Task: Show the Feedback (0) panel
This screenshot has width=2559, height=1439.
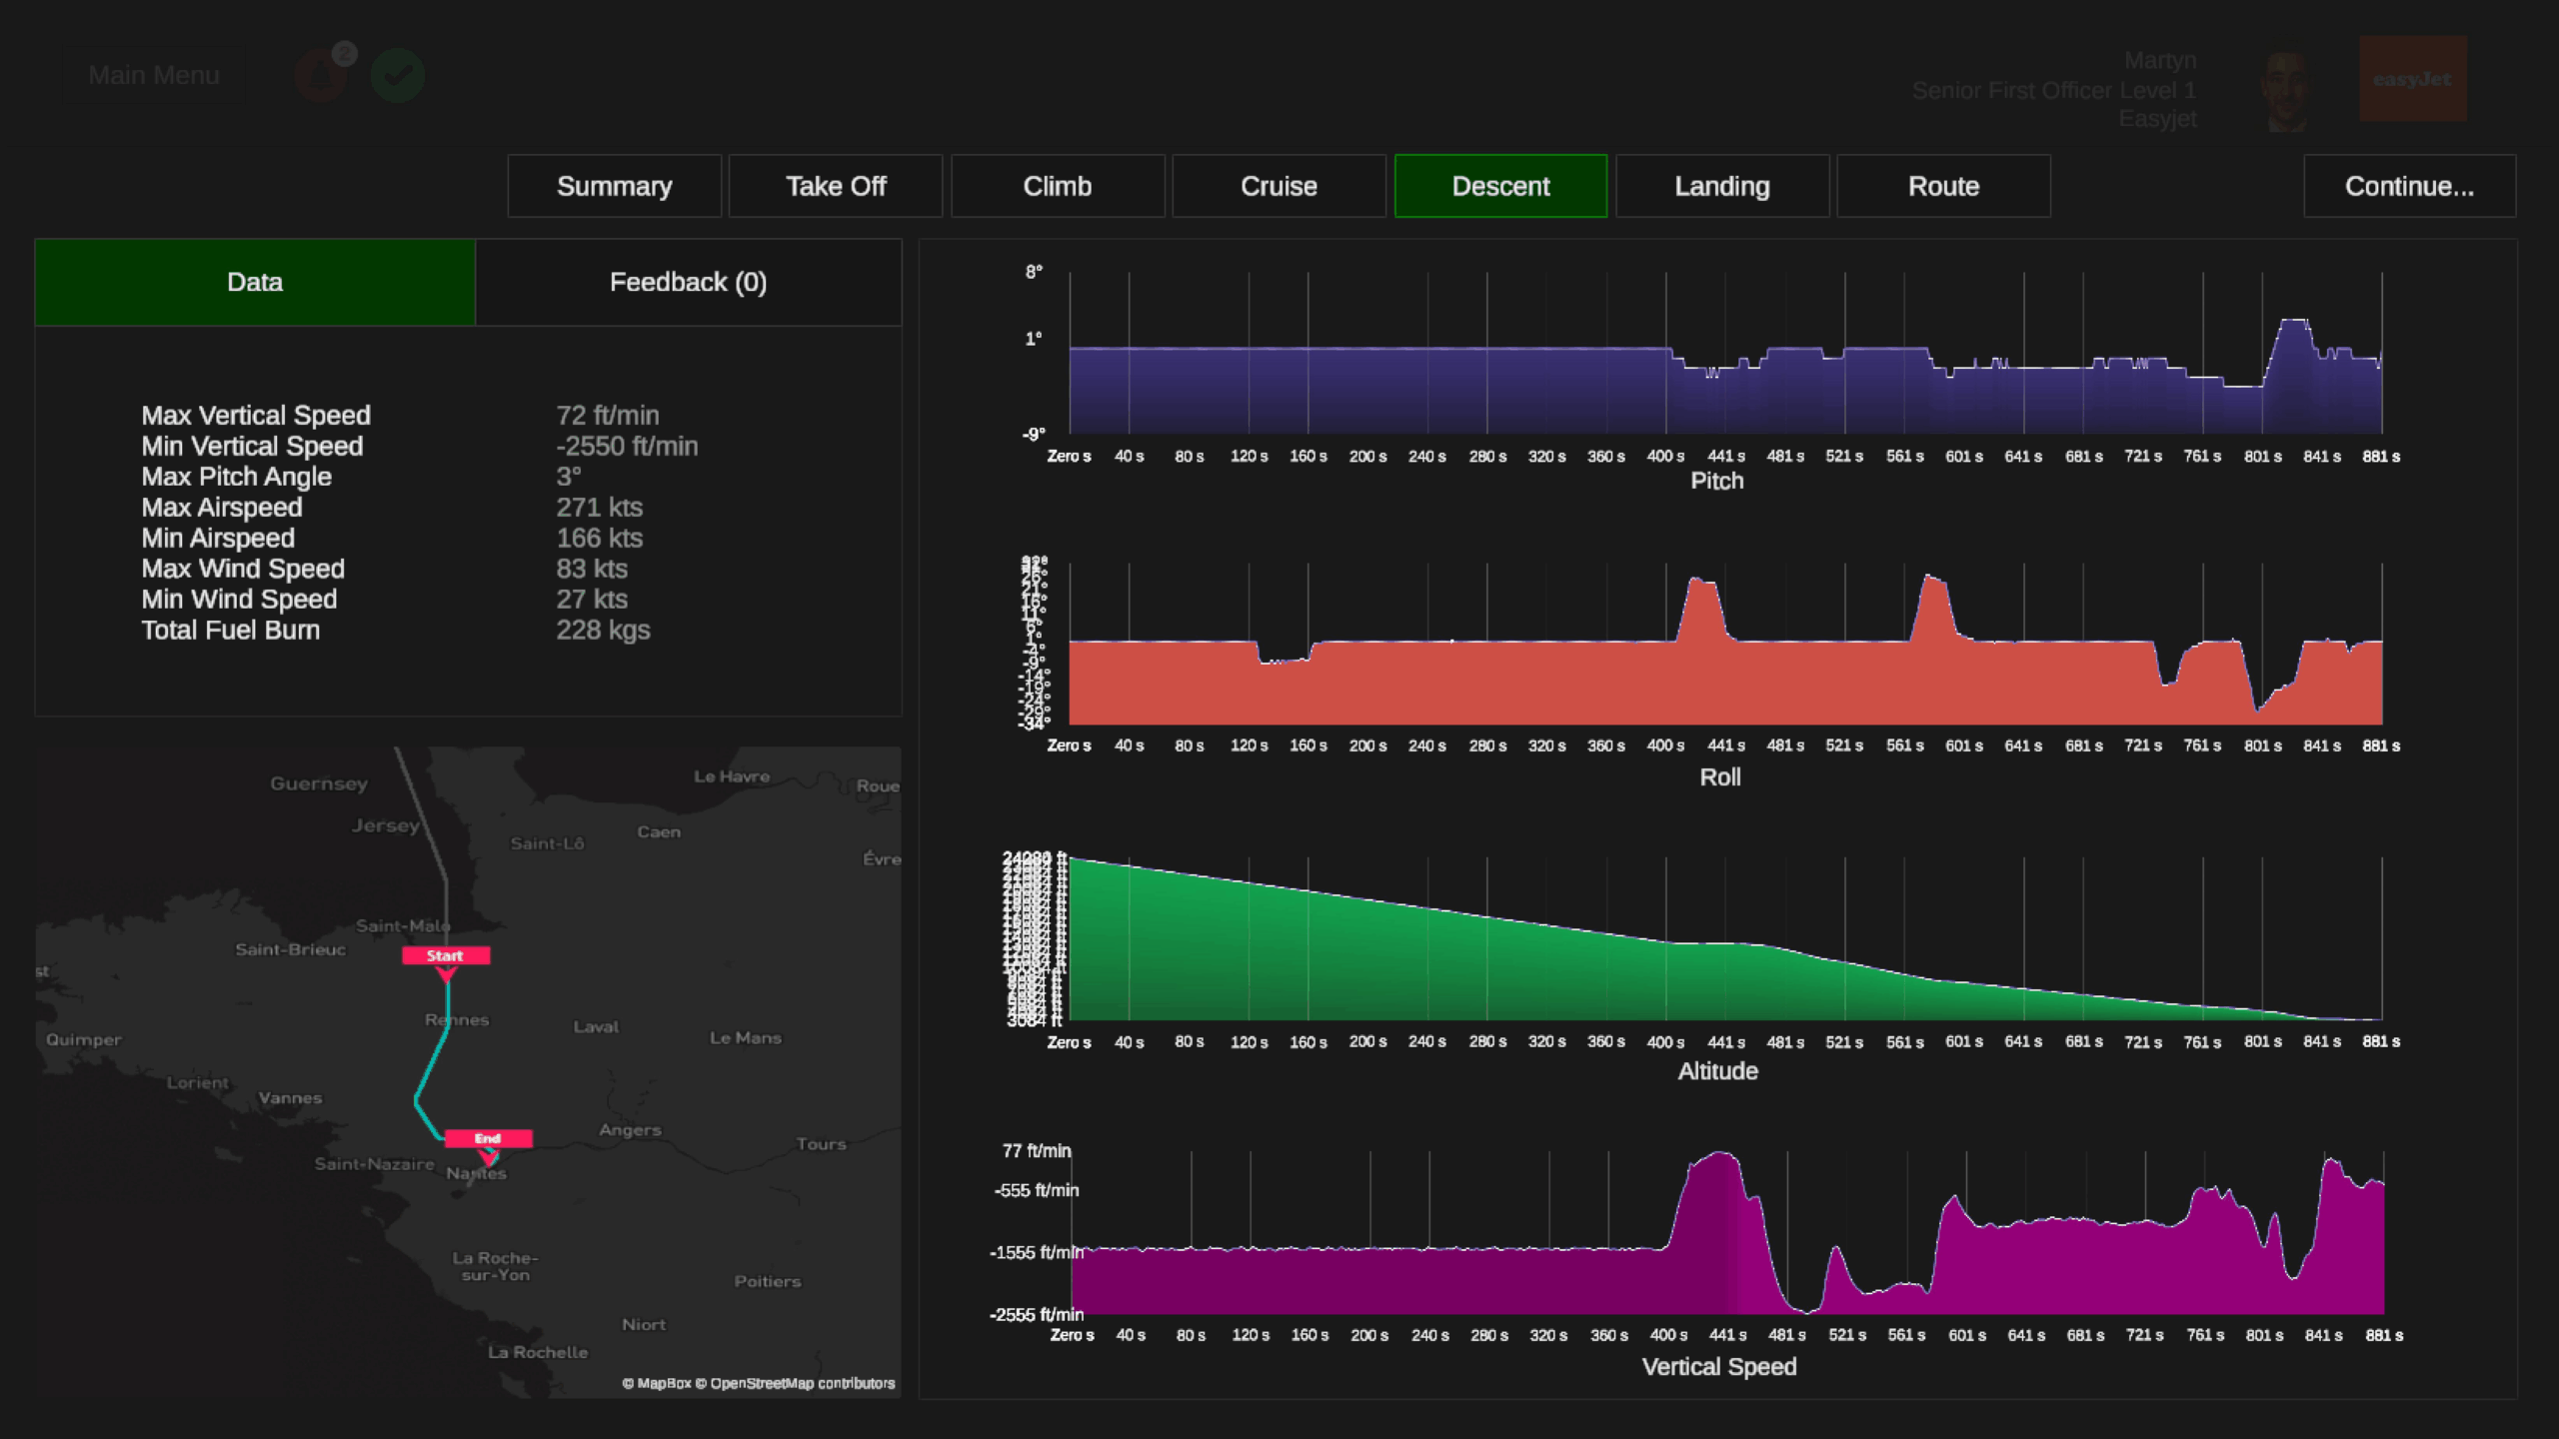Action: click(688, 282)
